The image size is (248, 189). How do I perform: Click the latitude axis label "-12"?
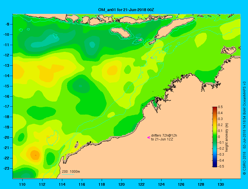point(6,55)
